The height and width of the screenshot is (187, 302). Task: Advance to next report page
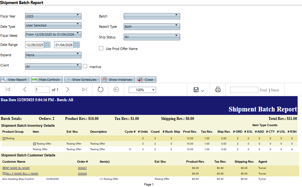tap(68, 90)
